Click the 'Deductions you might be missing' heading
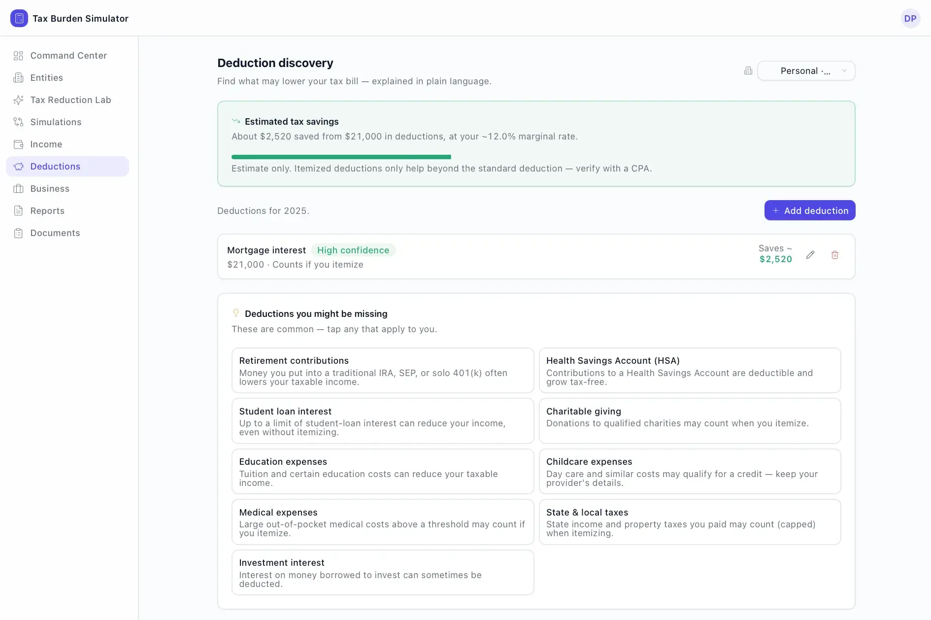The width and height of the screenshot is (931, 620). [x=316, y=314]
